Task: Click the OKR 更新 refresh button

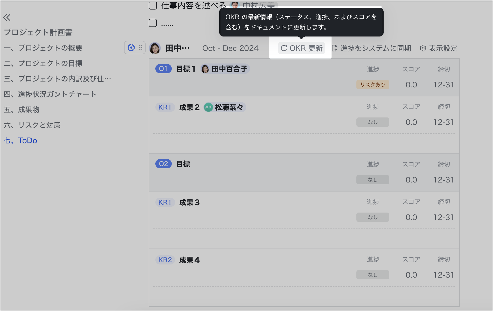Action: (x=301, y=48)
